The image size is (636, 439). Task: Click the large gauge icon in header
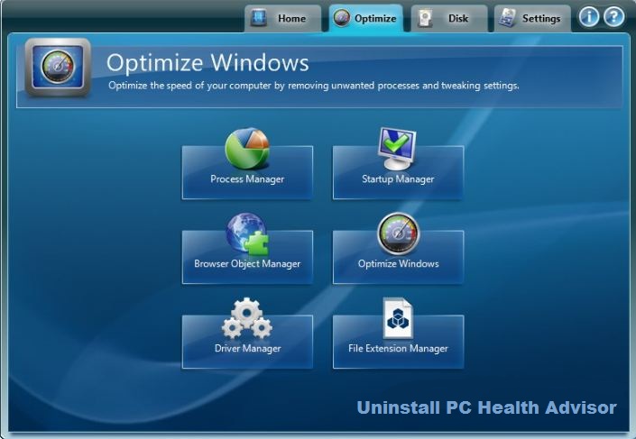[x=58, y=68]
